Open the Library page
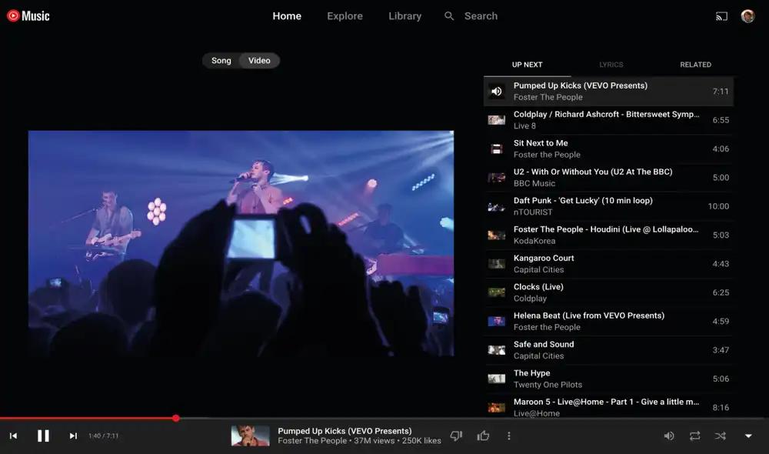This screenshot has height=454, width=769. [404, 16]
